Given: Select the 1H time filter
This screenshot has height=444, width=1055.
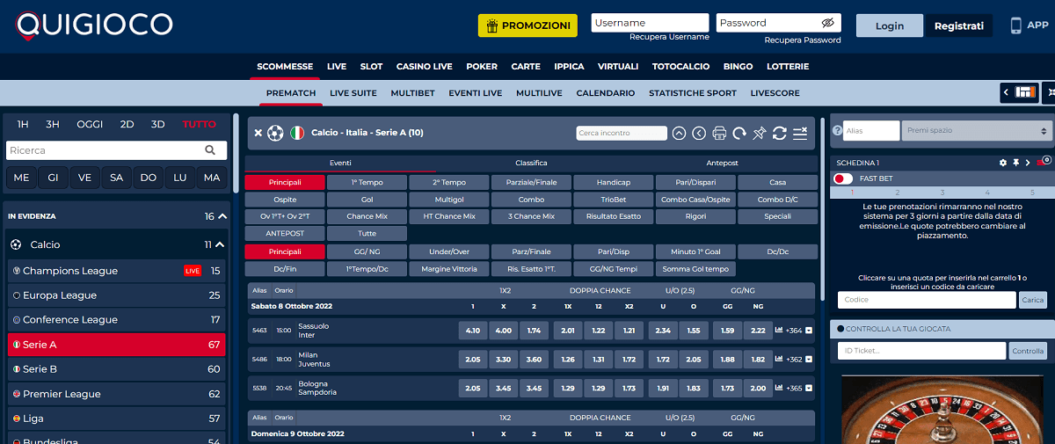Looking at the screenshot, I should (x=23, y=124).
